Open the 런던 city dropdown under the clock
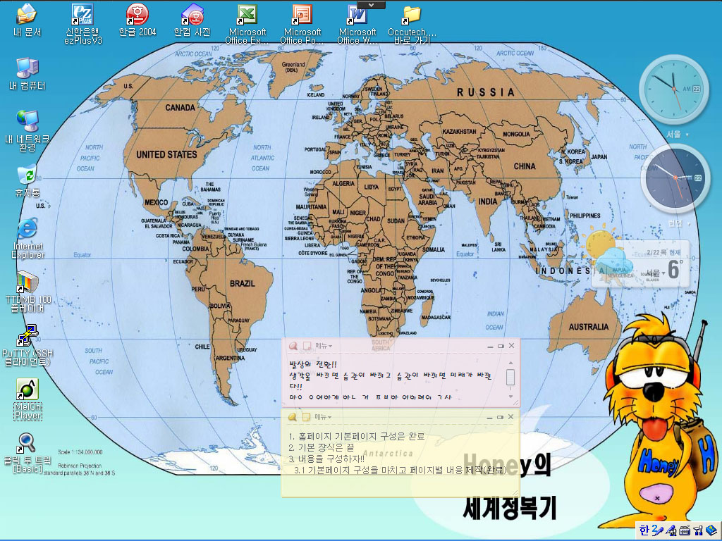 679,223
